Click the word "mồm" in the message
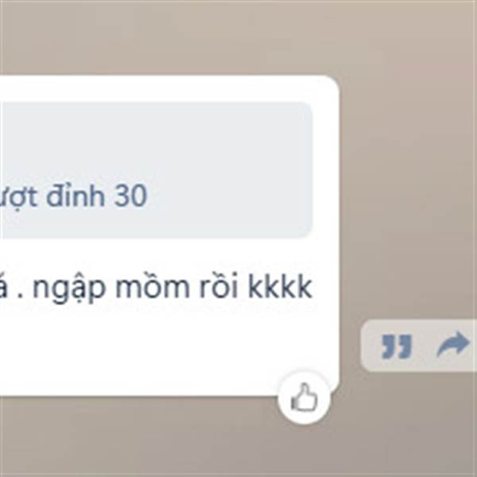This screenshot has height=477, width=477. click(x=153, y=287)
